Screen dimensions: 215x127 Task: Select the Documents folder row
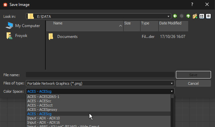coord(117,37)
